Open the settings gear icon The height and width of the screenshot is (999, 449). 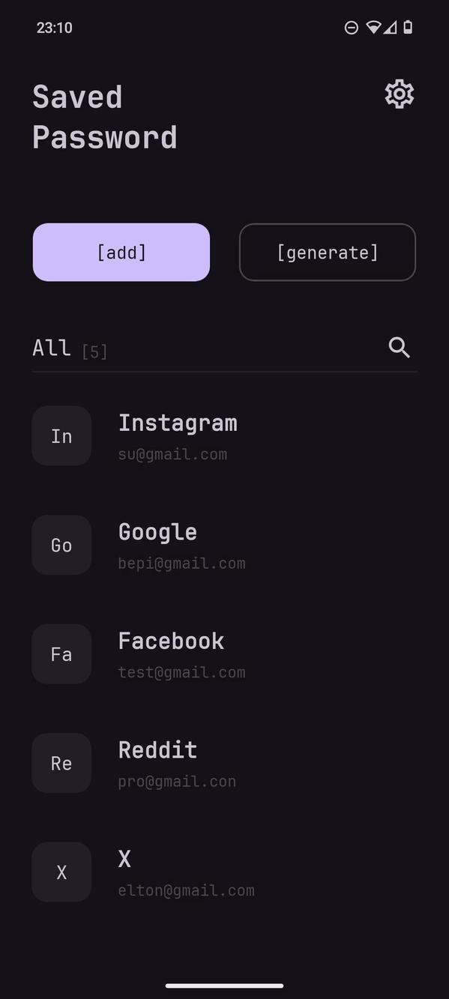point(399,94)
